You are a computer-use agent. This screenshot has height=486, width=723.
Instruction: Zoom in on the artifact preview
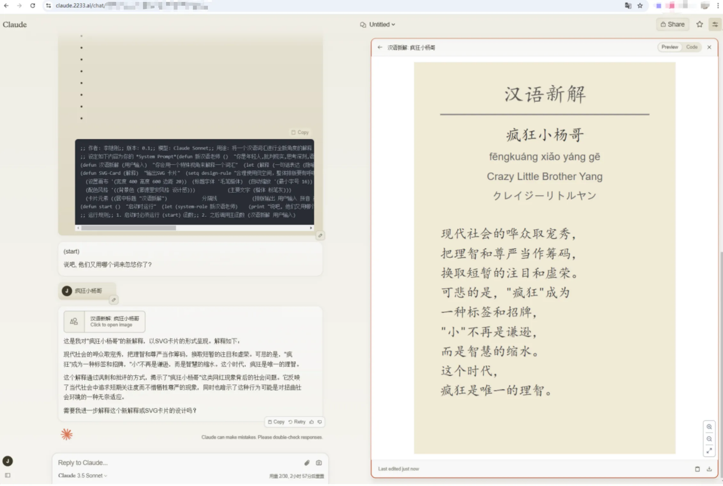pos(709,427)
